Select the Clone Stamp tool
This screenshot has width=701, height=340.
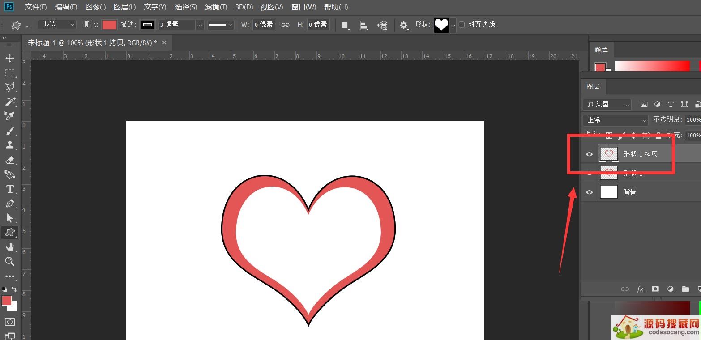click(x=10, y=145)
